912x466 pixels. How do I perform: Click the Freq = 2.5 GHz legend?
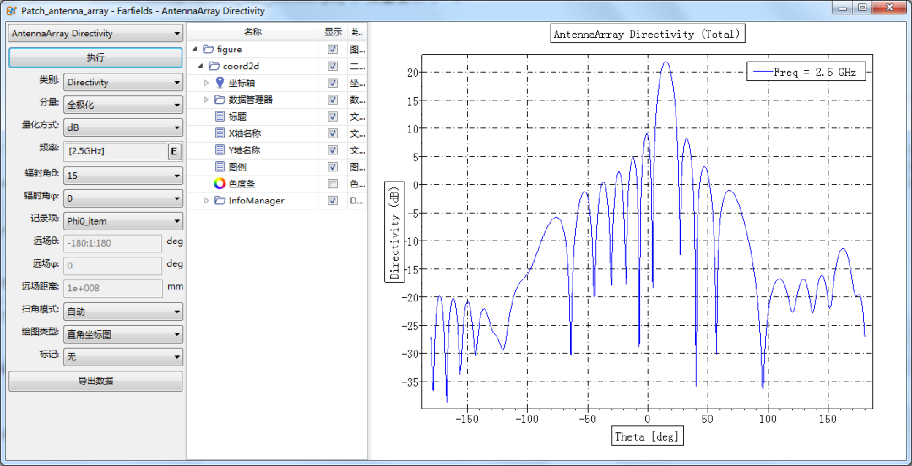tap(806, 72)
